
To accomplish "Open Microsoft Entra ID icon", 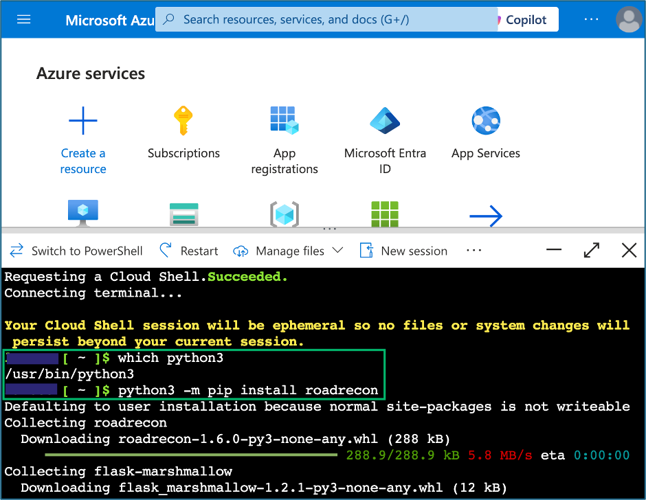I will pos(385,121).
